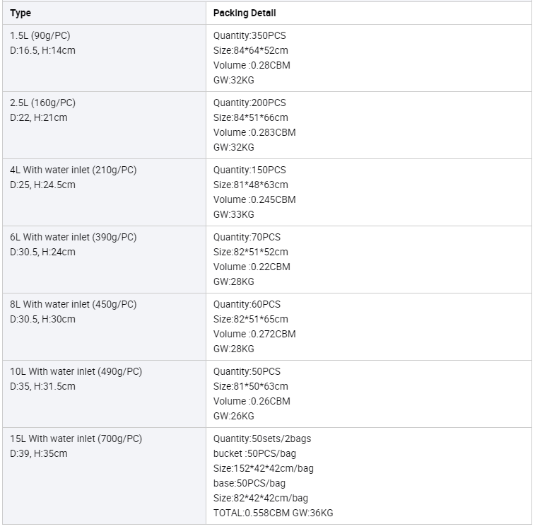Click the "Volume :0.28CBM" line

pos(252,65)
